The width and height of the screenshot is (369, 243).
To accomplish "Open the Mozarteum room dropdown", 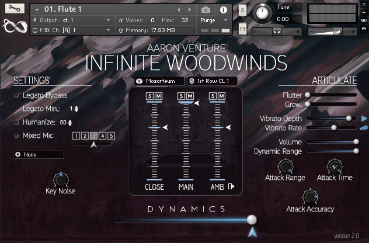I will pyautogui.click(x=159, y=81).
